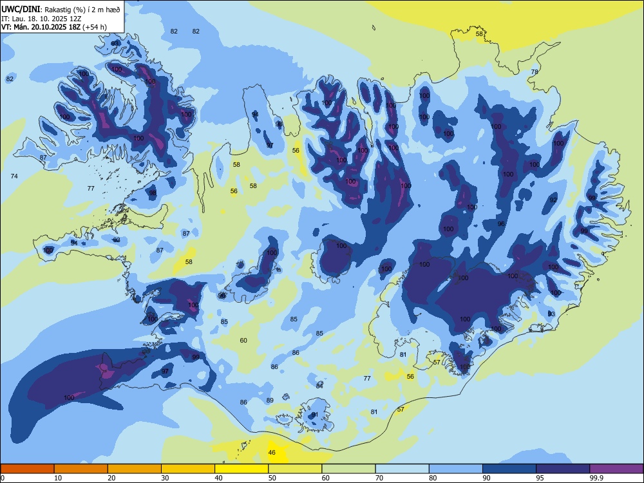
Task: Click the valid time 'VT: Mán. 20.10.2025 18Z (+54 h)'
Action: click(x=54, y=27)
